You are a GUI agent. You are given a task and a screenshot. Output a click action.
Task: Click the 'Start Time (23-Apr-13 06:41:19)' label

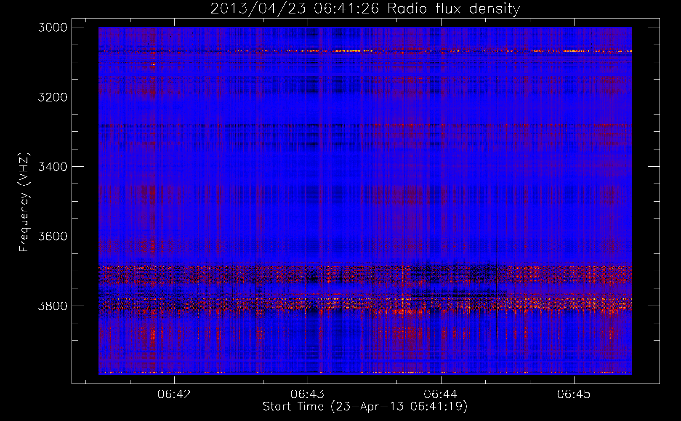point(365,407)
